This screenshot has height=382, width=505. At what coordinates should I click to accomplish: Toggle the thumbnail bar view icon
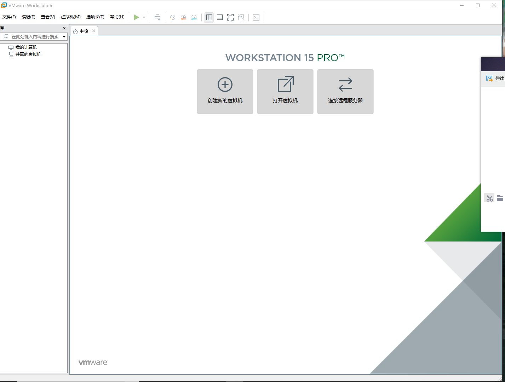220,17
